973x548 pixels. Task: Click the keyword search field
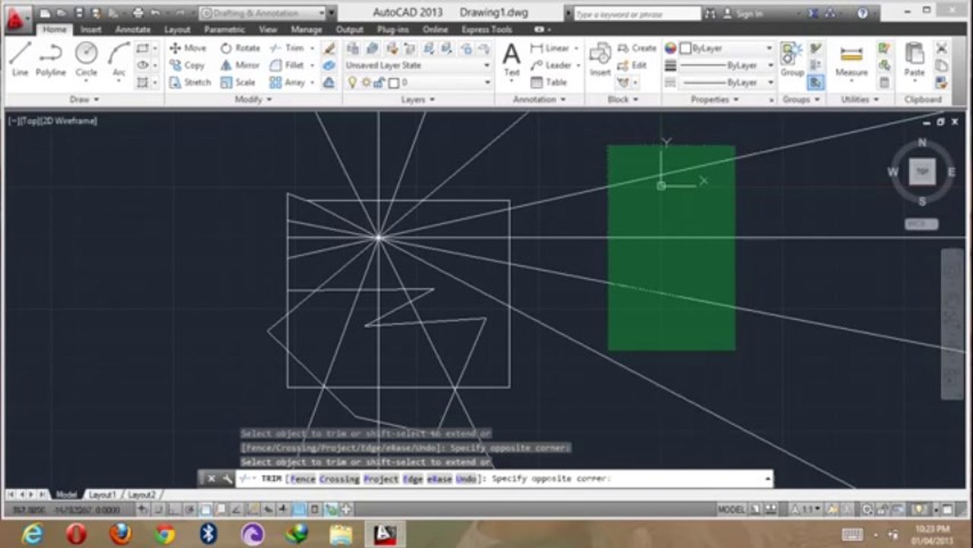(637, 14)
